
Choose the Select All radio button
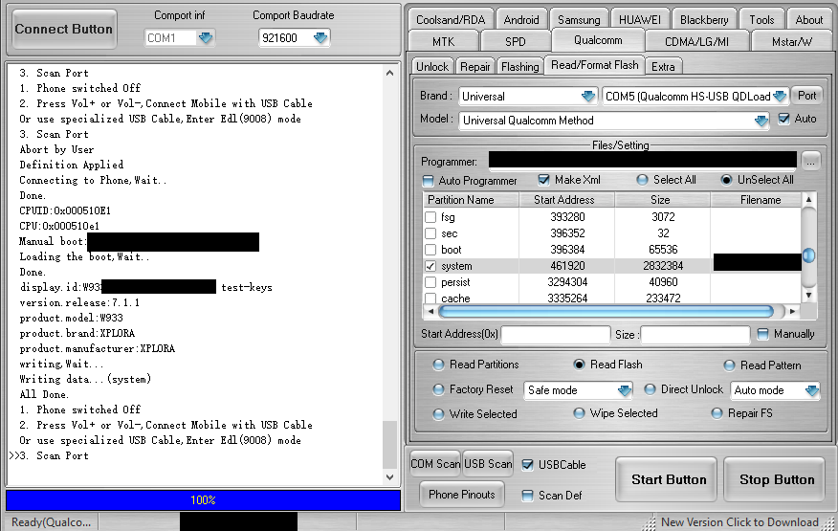pos(643,180)
